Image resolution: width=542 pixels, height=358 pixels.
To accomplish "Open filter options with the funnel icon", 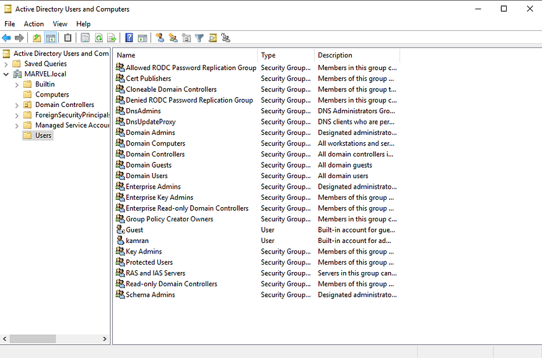I will coord(199,38).
